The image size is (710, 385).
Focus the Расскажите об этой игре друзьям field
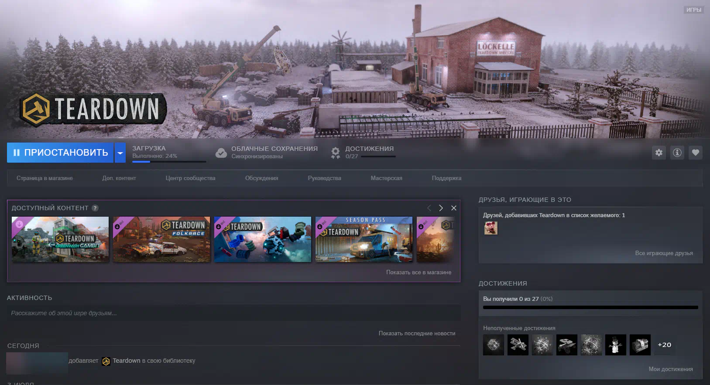click(x=233, y=313)
